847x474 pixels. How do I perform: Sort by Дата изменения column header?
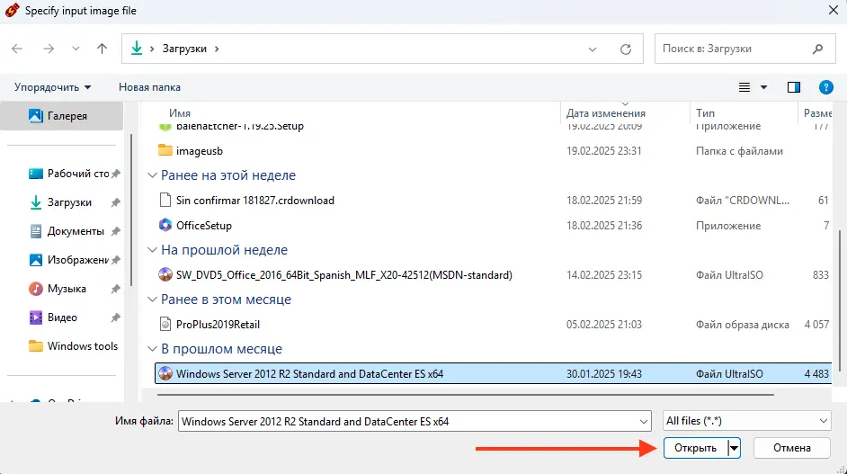(x=605, y=113)
